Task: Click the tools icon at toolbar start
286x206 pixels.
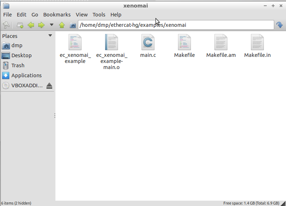Action: 6,25
